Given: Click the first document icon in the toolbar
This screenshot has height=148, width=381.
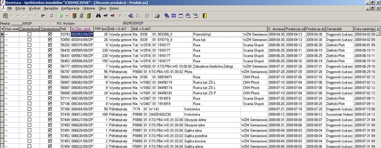Looking at the screenshot, I should [5, 16].
